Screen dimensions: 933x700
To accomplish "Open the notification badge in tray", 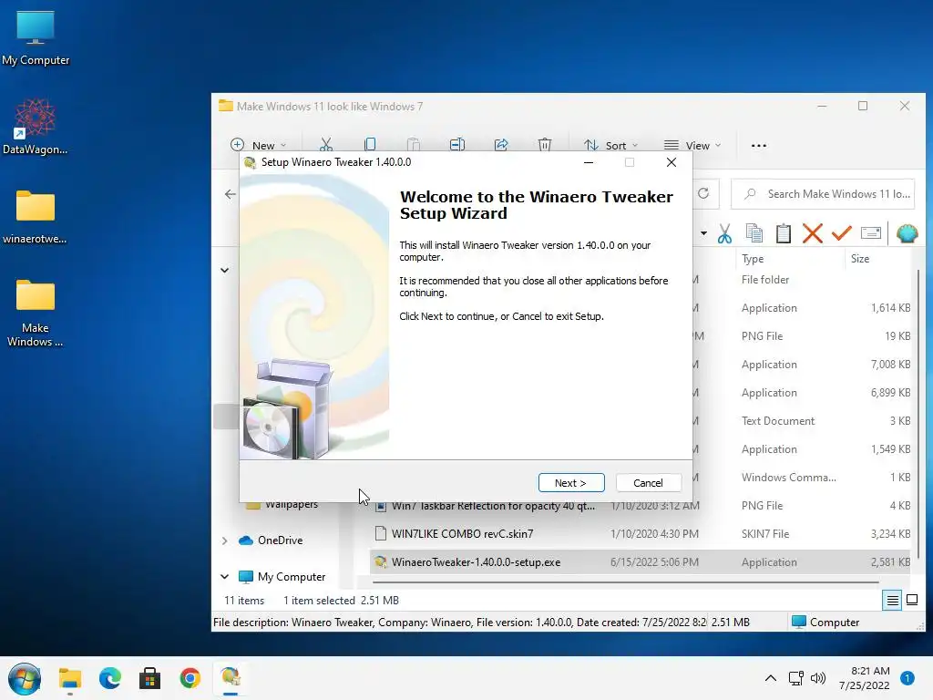I will coord(907,678).
